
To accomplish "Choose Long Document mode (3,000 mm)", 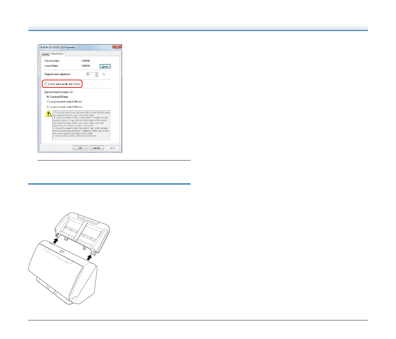I will click(x=48, y=107).
